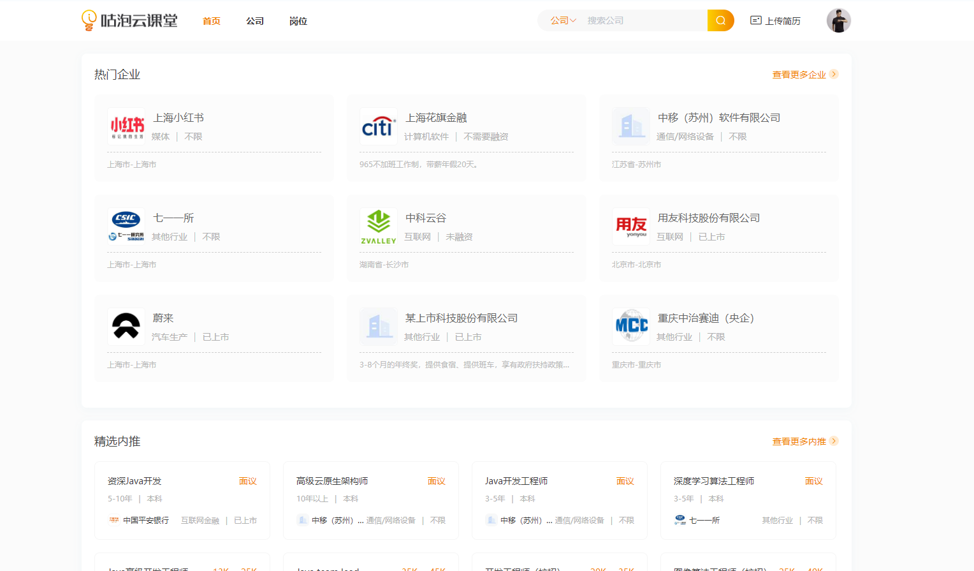Open the 资深Java开发 job title
The image size is (974, 571).
(x=134, y=481)
